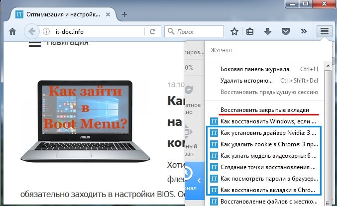Click the site info icon in address bar
Viewport: 337px width, 206px height.
47,32
